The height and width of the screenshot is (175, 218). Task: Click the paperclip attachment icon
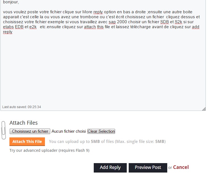4,130
